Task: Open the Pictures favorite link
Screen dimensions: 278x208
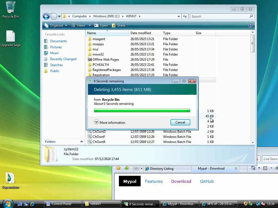Action: coord(56,47)
